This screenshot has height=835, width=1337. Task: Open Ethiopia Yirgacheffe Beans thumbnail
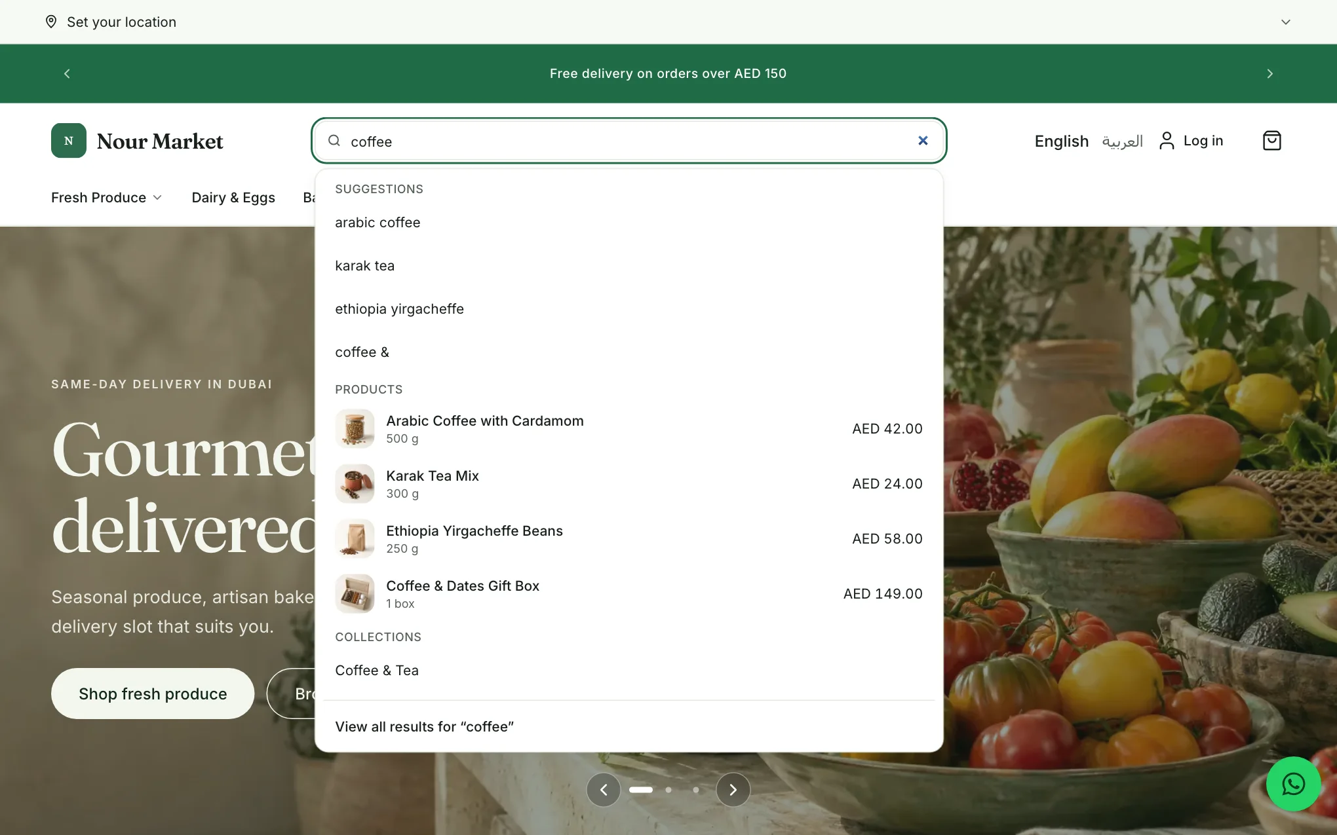355,539
